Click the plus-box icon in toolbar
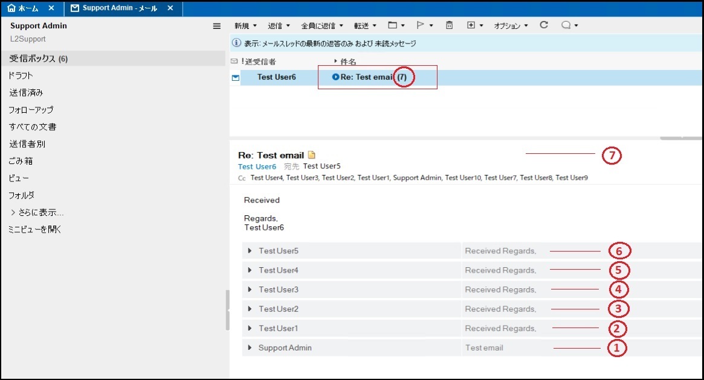The width and height of the screenshot is (704, 380). click(x=471, y=25)
